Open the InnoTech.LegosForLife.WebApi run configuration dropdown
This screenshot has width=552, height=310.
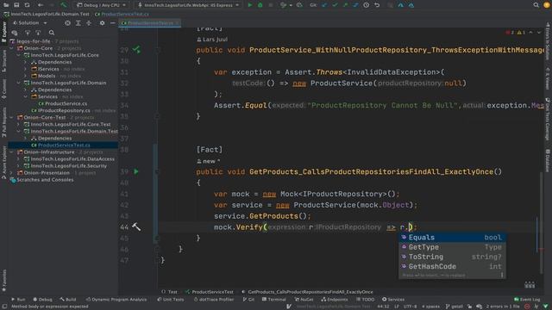[189, 5]
